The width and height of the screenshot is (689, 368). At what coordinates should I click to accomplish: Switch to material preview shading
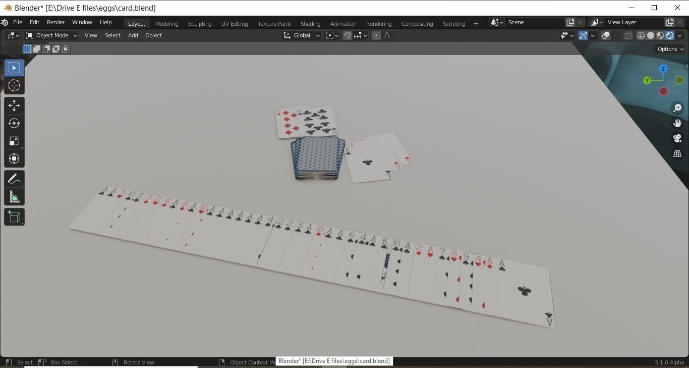[x=660, y=35]
